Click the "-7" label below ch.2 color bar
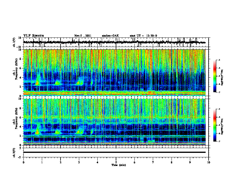The image size is (235, 182). point(219,142)
